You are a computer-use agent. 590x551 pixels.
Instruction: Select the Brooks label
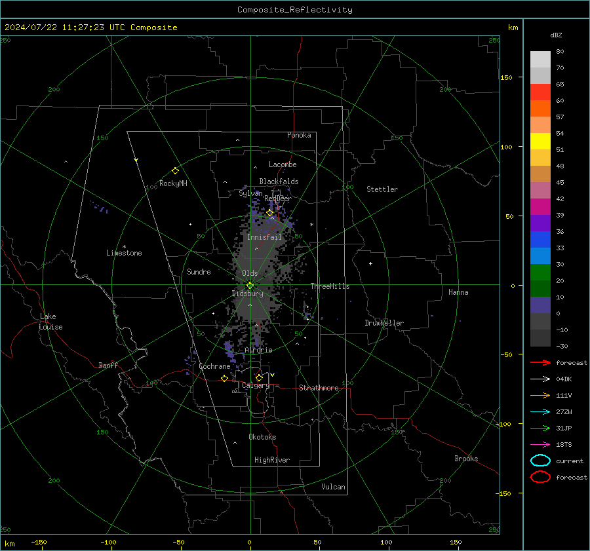tap(466, 459)
